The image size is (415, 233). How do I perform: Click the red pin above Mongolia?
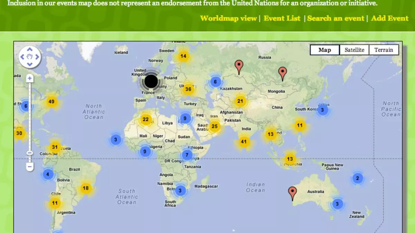coord(283,73)
